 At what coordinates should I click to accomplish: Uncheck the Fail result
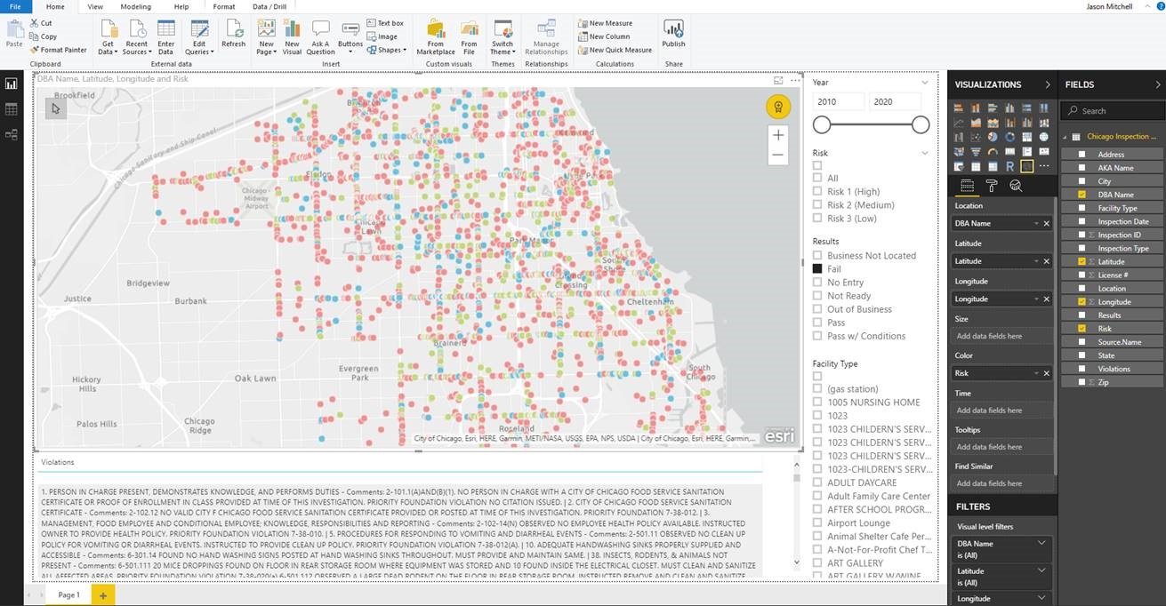click(817, 268)
